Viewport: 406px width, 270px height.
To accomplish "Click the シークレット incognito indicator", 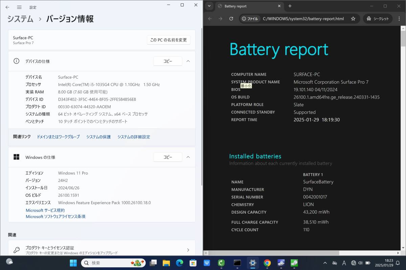I will 378,19.
